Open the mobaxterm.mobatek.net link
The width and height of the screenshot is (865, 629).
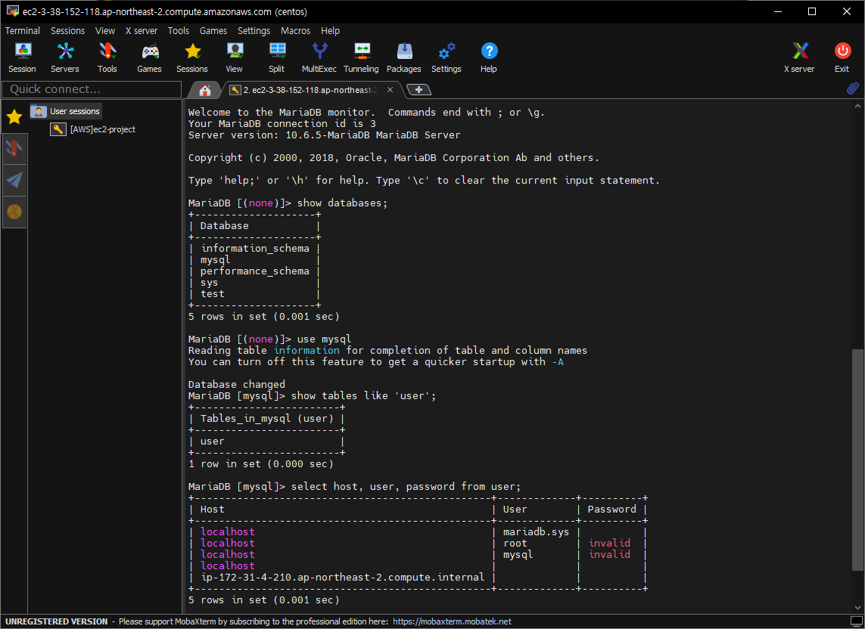pos(452,621)
